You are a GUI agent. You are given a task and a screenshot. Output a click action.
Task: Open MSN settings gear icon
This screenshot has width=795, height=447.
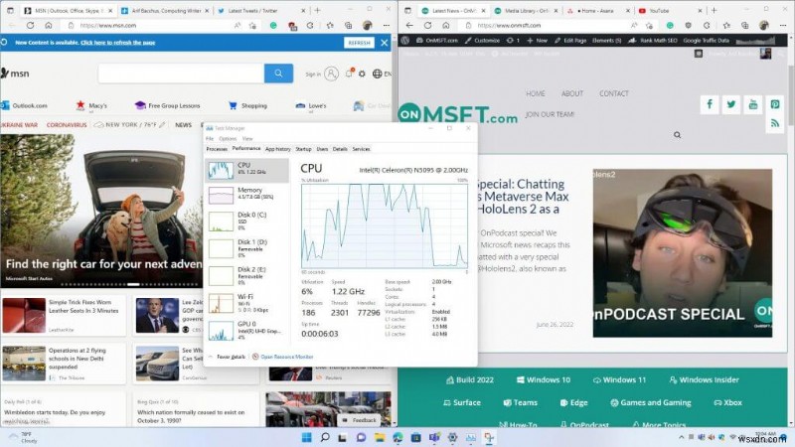[363, 74]
